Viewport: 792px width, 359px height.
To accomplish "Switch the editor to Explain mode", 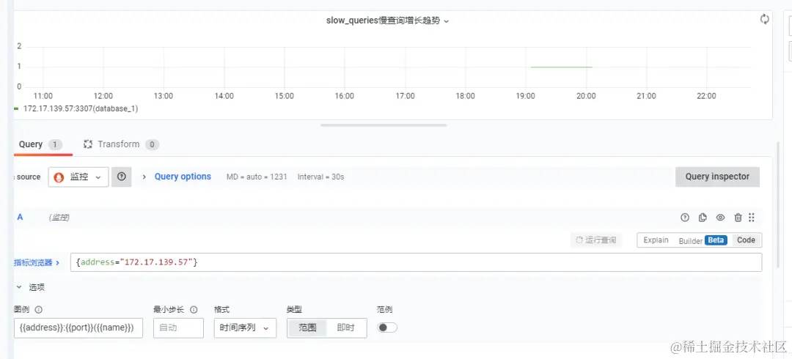I will pyautogui.click(x=656, y=240).
